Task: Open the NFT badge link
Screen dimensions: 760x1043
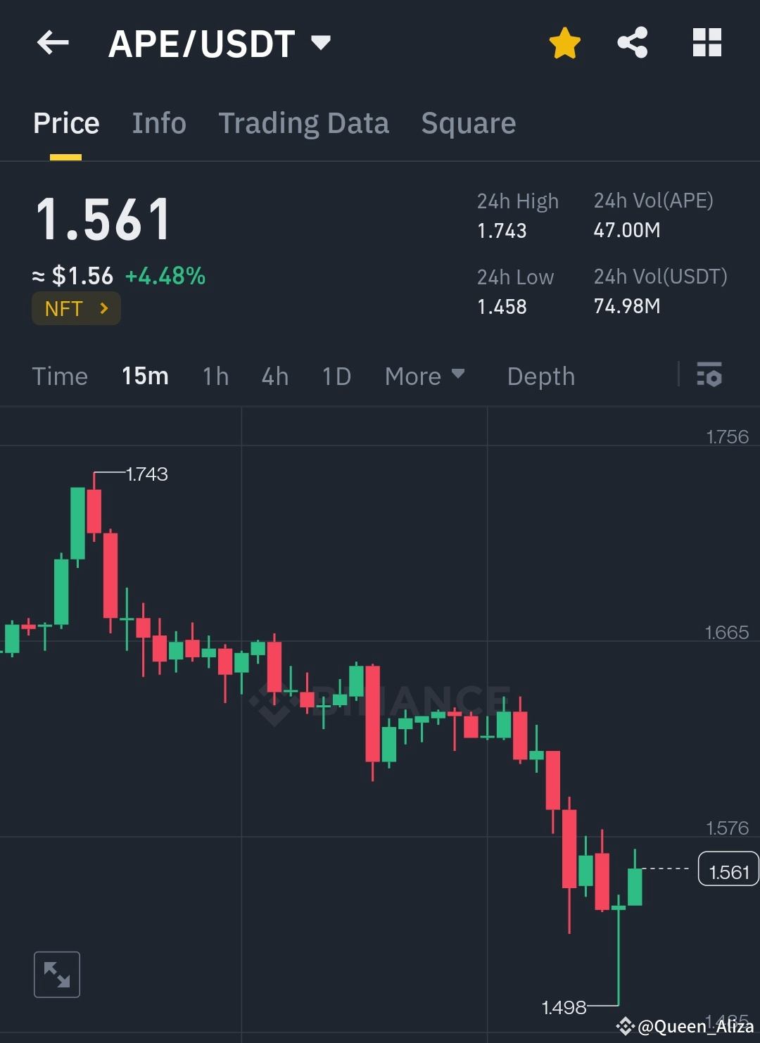Action: click(x=76, y=308)
